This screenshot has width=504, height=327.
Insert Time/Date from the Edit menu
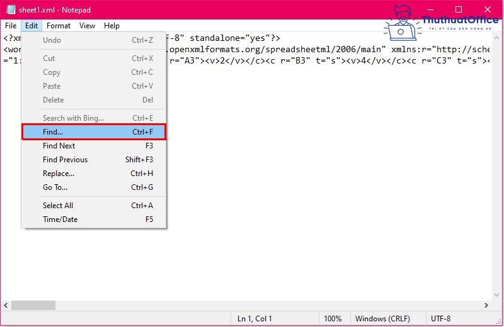[x=94, y=219]
